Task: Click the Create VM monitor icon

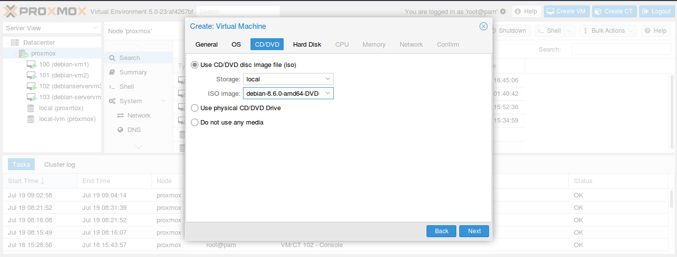Action: point(551,11)
